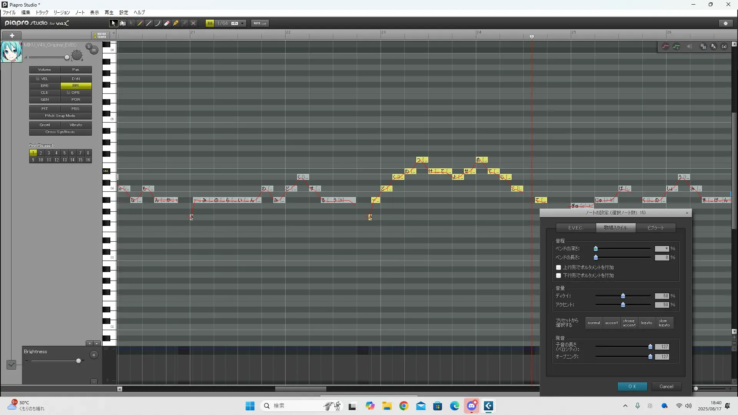Click the phoneme [a] display icon
738x415 pixels.
click(724, 46)
